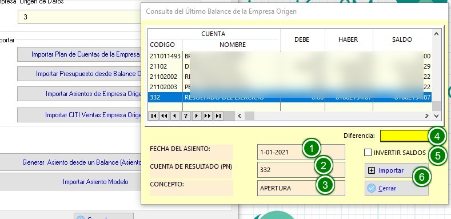The image size is (451, 219).
Task: Click the CUENTA group header
Action: click(x=213, y=34)
